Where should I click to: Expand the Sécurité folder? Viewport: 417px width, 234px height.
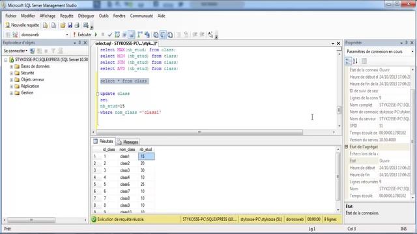(12, 73)
